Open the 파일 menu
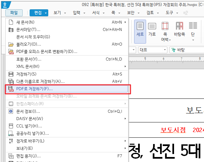204x162 pixels. click(x=14, y=13)
